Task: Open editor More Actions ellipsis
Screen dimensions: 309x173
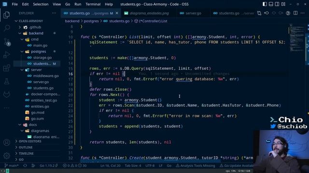Action: [303, 13]
